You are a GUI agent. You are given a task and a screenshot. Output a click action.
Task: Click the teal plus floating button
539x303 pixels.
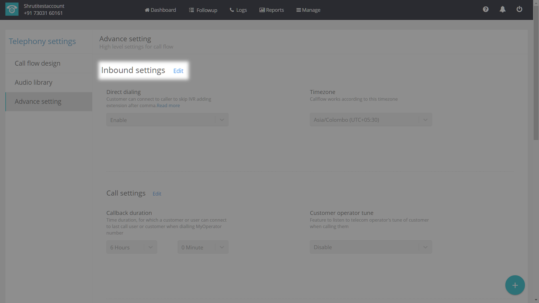point(515,285)
